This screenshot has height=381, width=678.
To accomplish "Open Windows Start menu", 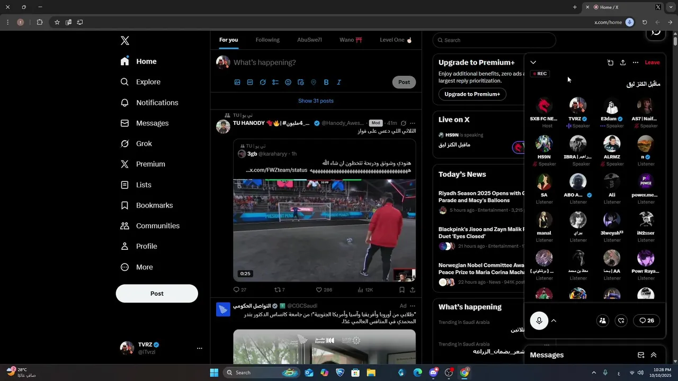I will 214,373.
